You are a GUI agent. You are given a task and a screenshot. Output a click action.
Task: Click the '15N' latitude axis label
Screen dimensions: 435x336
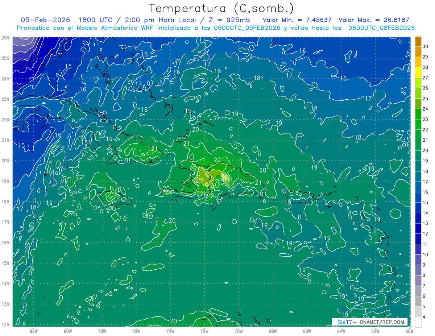[5, 263]
